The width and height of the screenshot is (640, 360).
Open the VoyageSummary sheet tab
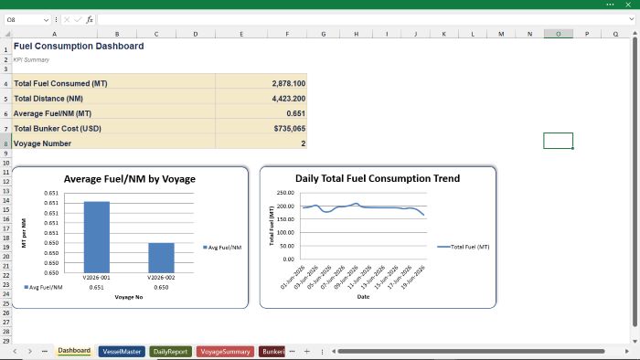(x=225, y=352)
